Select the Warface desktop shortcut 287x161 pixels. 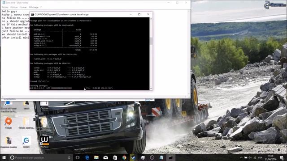pyautogui.click(x=44, y=142)
